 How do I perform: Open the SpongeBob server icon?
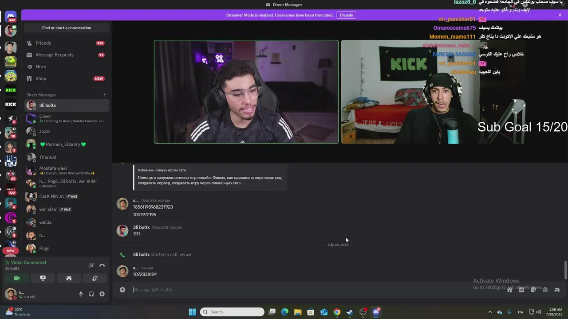pos(11,76)
